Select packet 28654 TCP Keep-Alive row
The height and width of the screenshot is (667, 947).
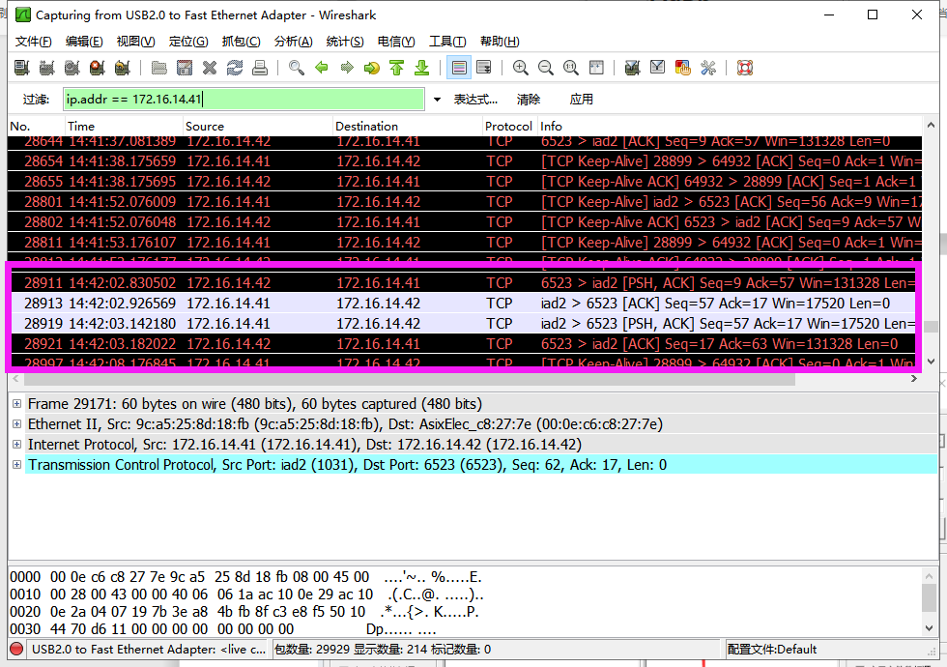(465, 161)
